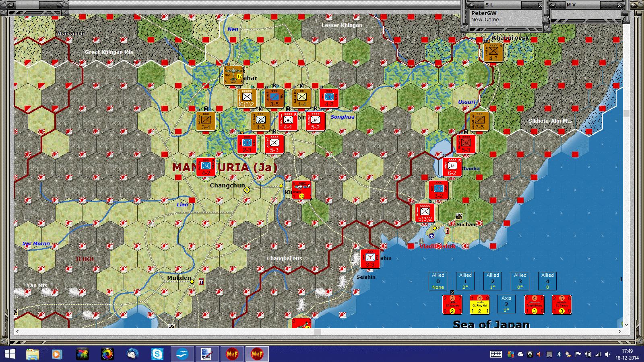Viewport: 644px width, 362px height.
Task: Open the Allied 0 sea-box section
Action: coord(438,281)
